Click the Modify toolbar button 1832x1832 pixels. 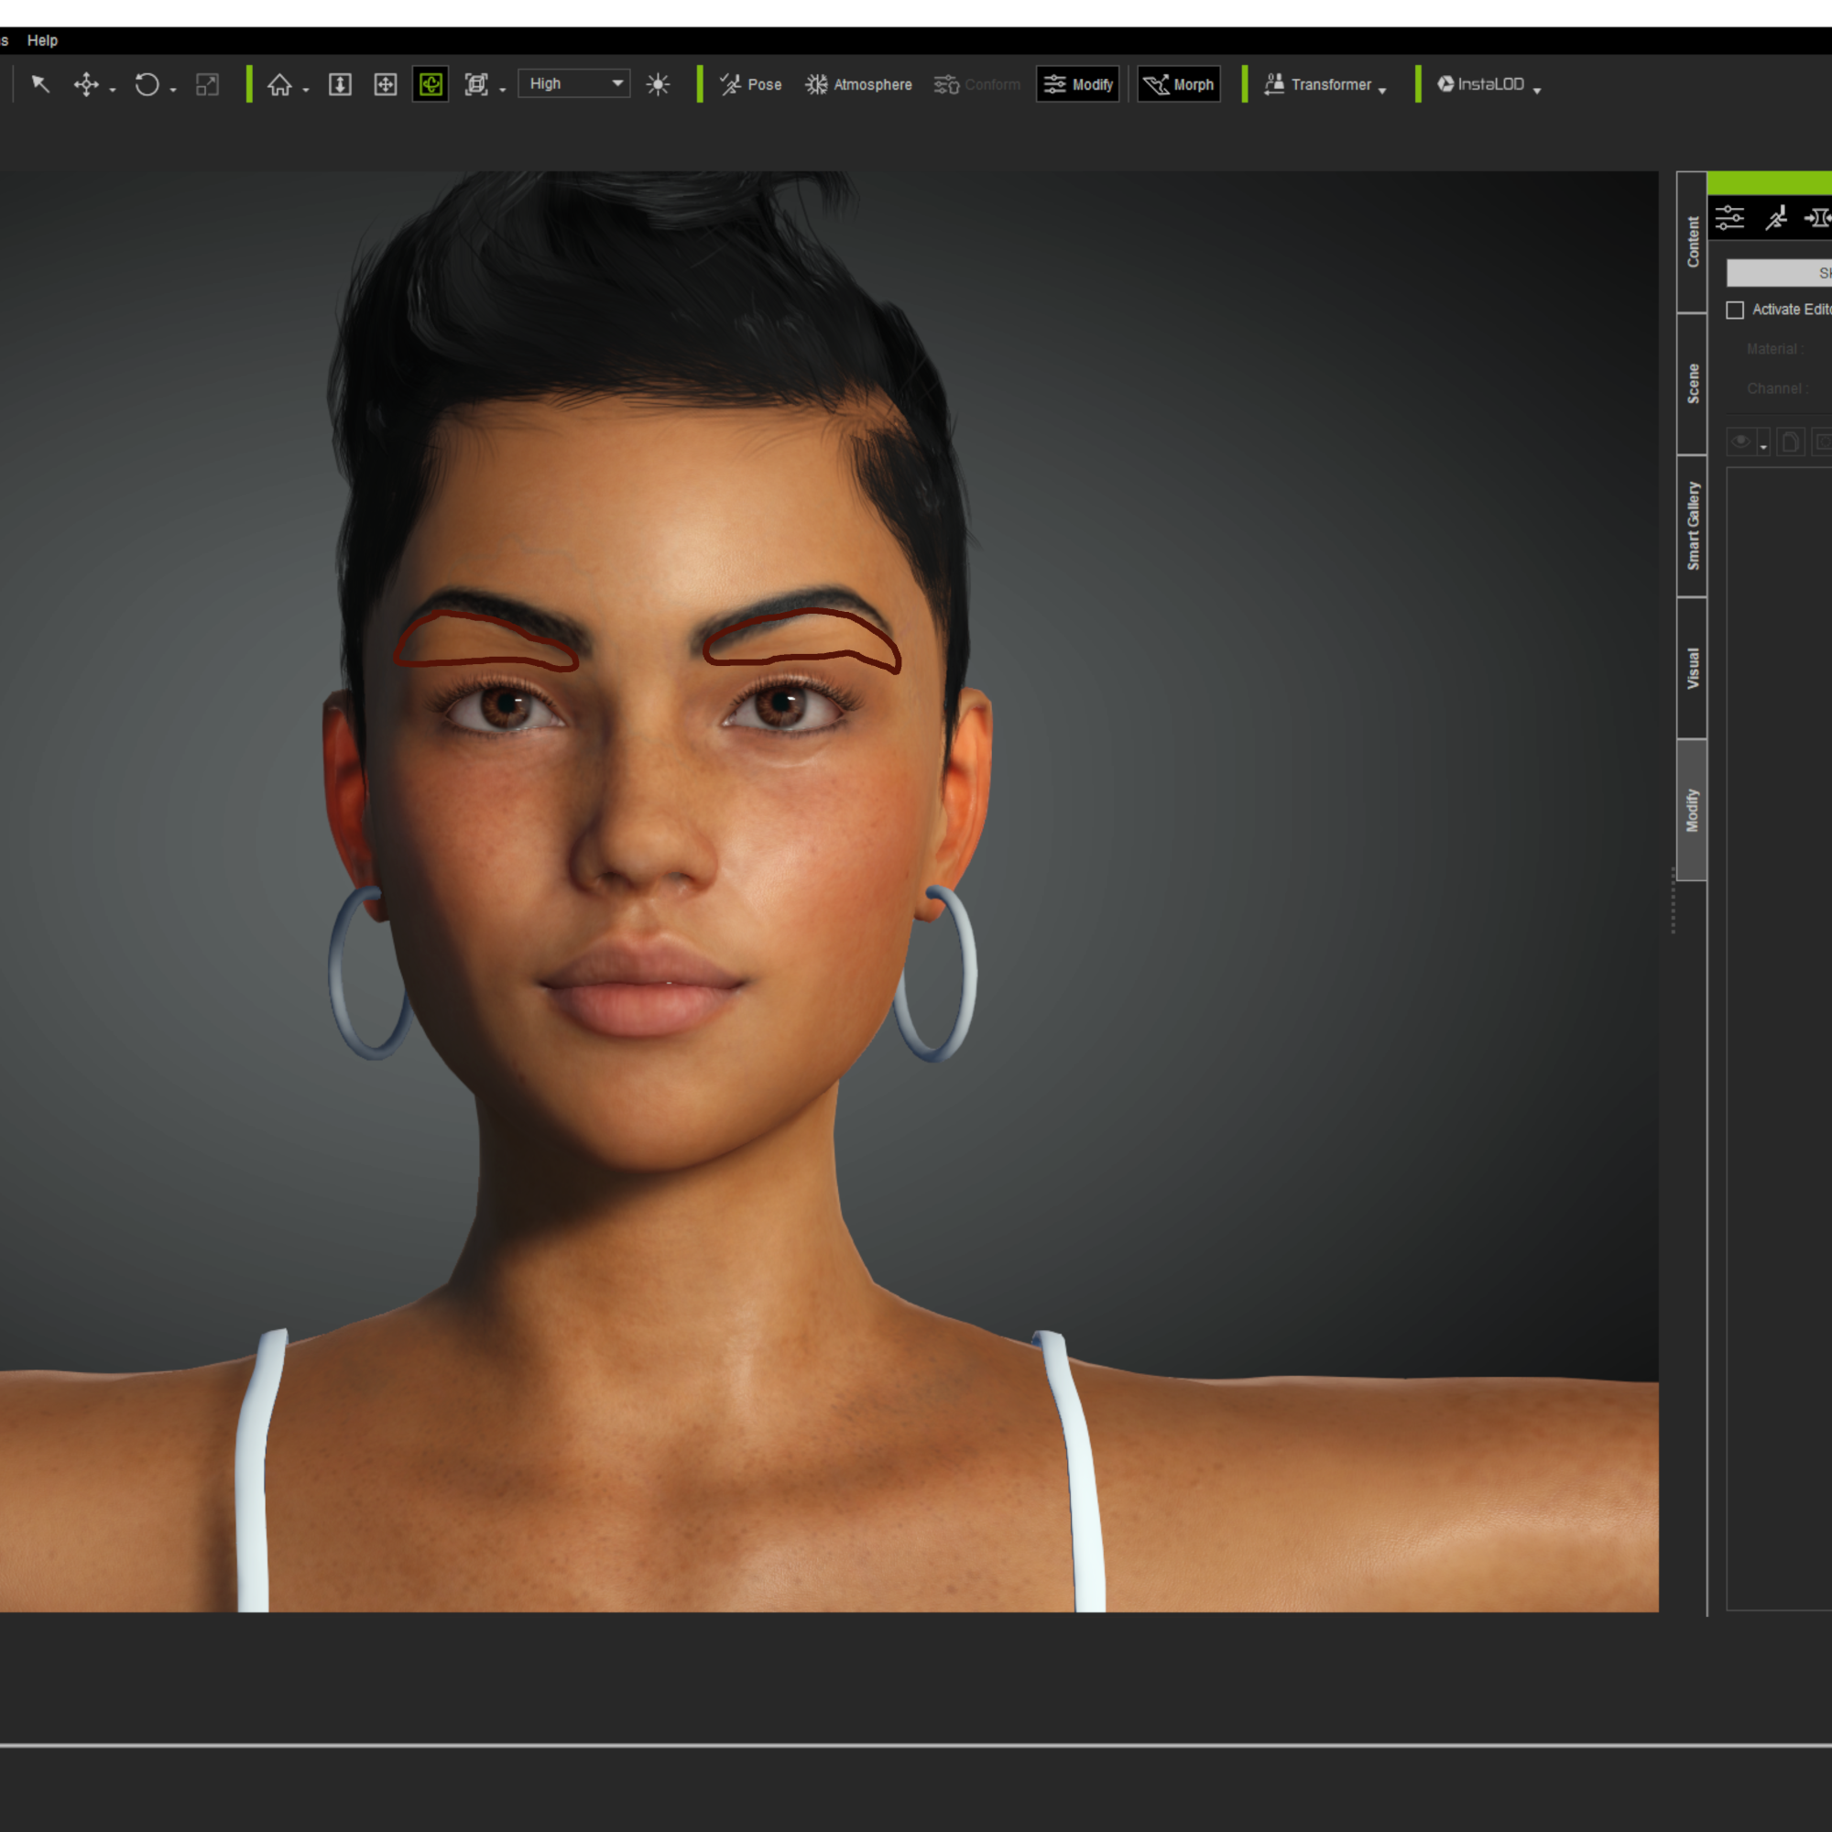click(1078, 84)
